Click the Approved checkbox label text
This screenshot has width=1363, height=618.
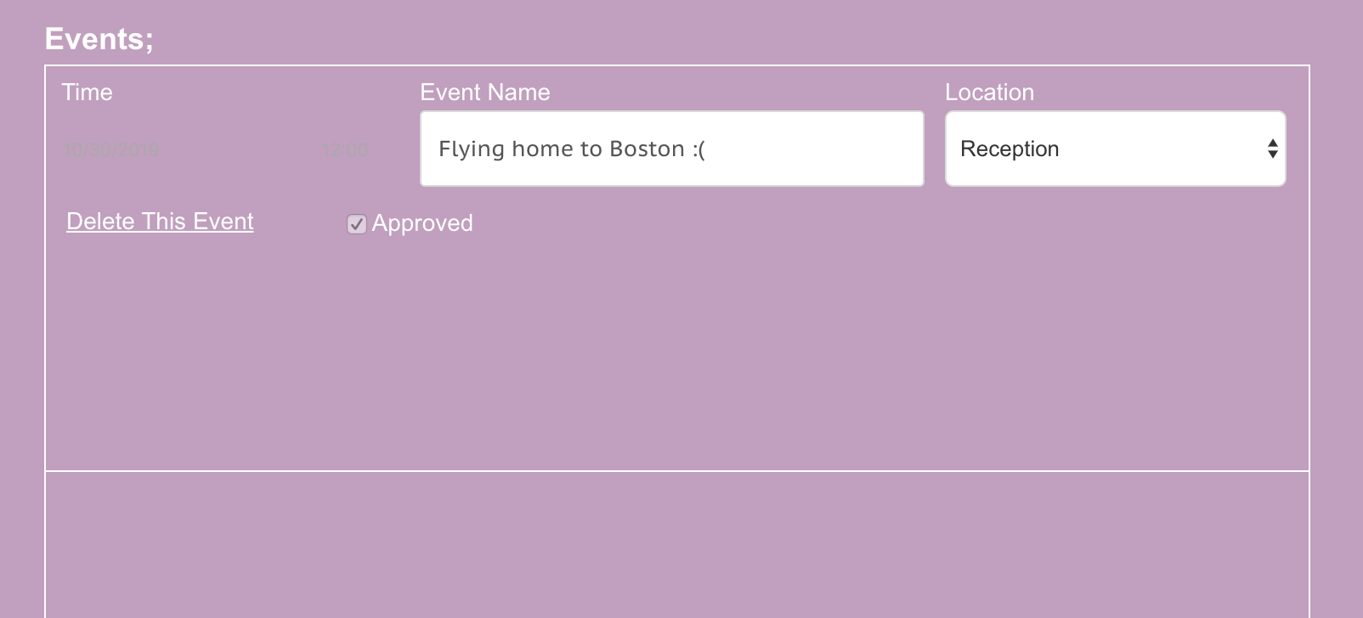[422, 223]
